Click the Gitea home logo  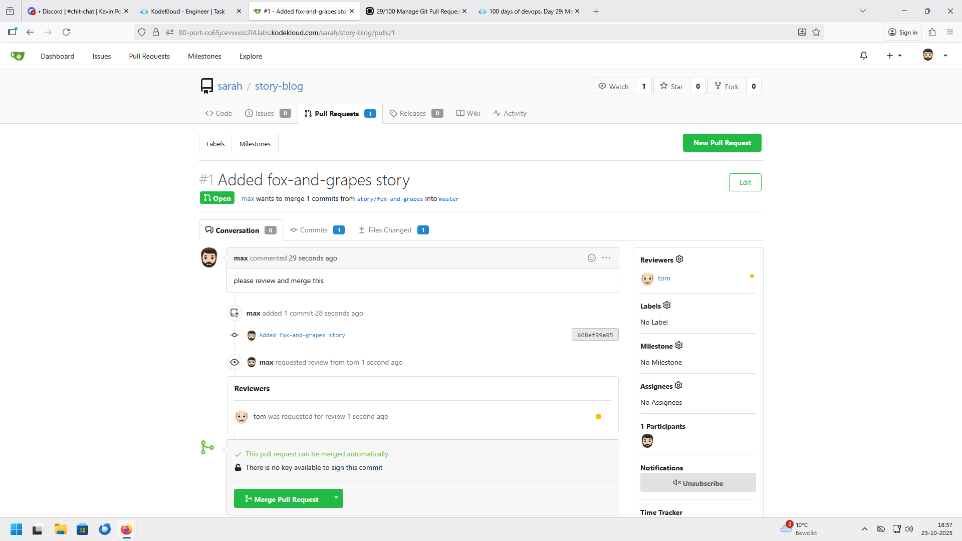[x=18, y=56]
